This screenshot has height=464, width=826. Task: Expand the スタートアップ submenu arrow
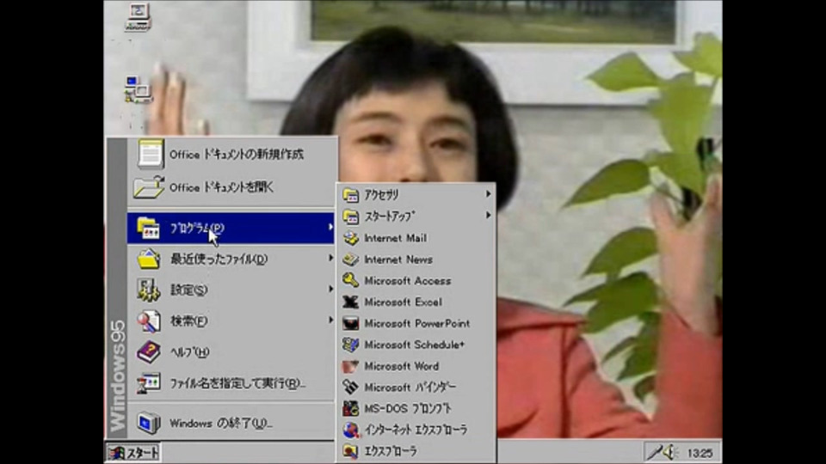coord(489,215)
